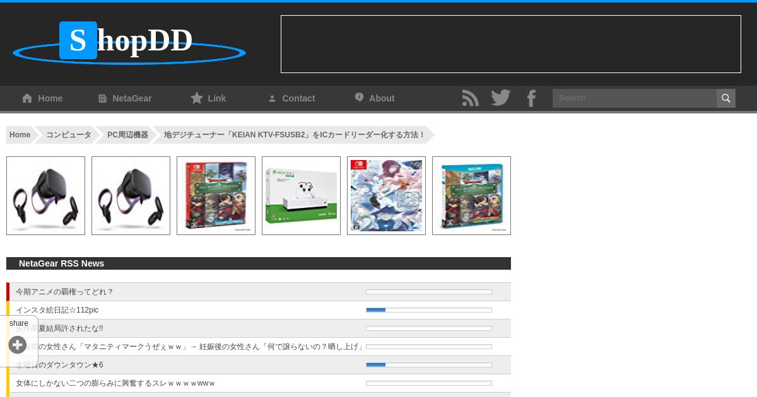This screenshot has height=397, width=757.
Task: Open the Contact menu item
Action: [291, 98]
